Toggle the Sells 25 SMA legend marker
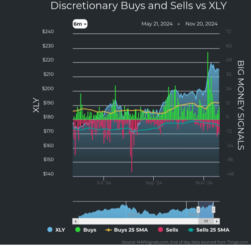 pyautogui.click(x=191, y=230)
